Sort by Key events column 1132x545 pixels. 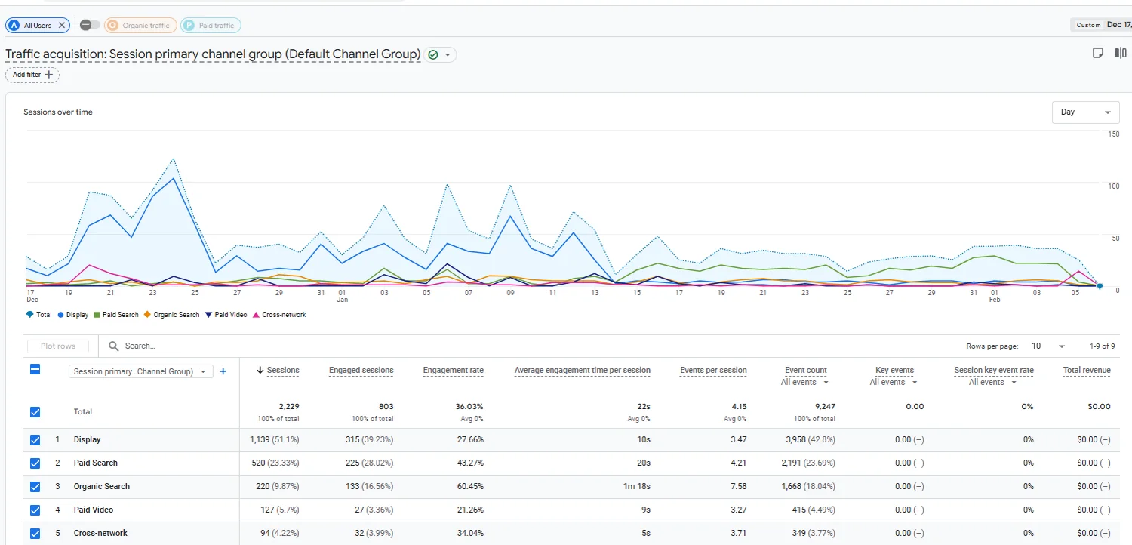pos(894,371)
